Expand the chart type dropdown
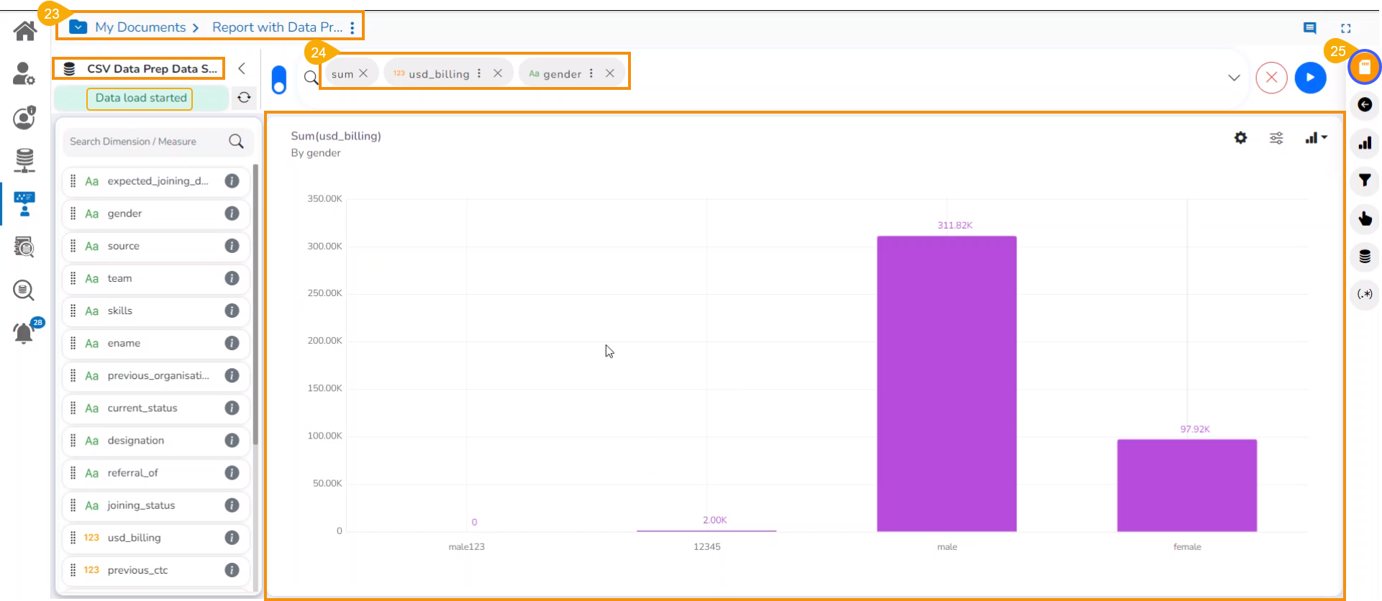1382x601 pixels. click(x=1316, y=138)
